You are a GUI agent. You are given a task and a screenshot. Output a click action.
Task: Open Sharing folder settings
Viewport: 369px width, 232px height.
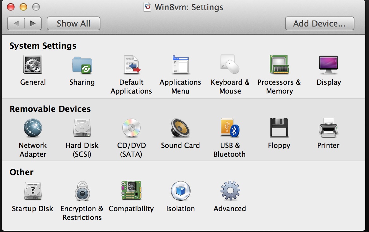tap(82, 64)
